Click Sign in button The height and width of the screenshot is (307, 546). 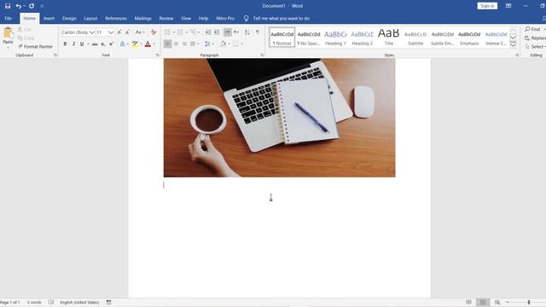pyautogui.click(x=487, y=6)
